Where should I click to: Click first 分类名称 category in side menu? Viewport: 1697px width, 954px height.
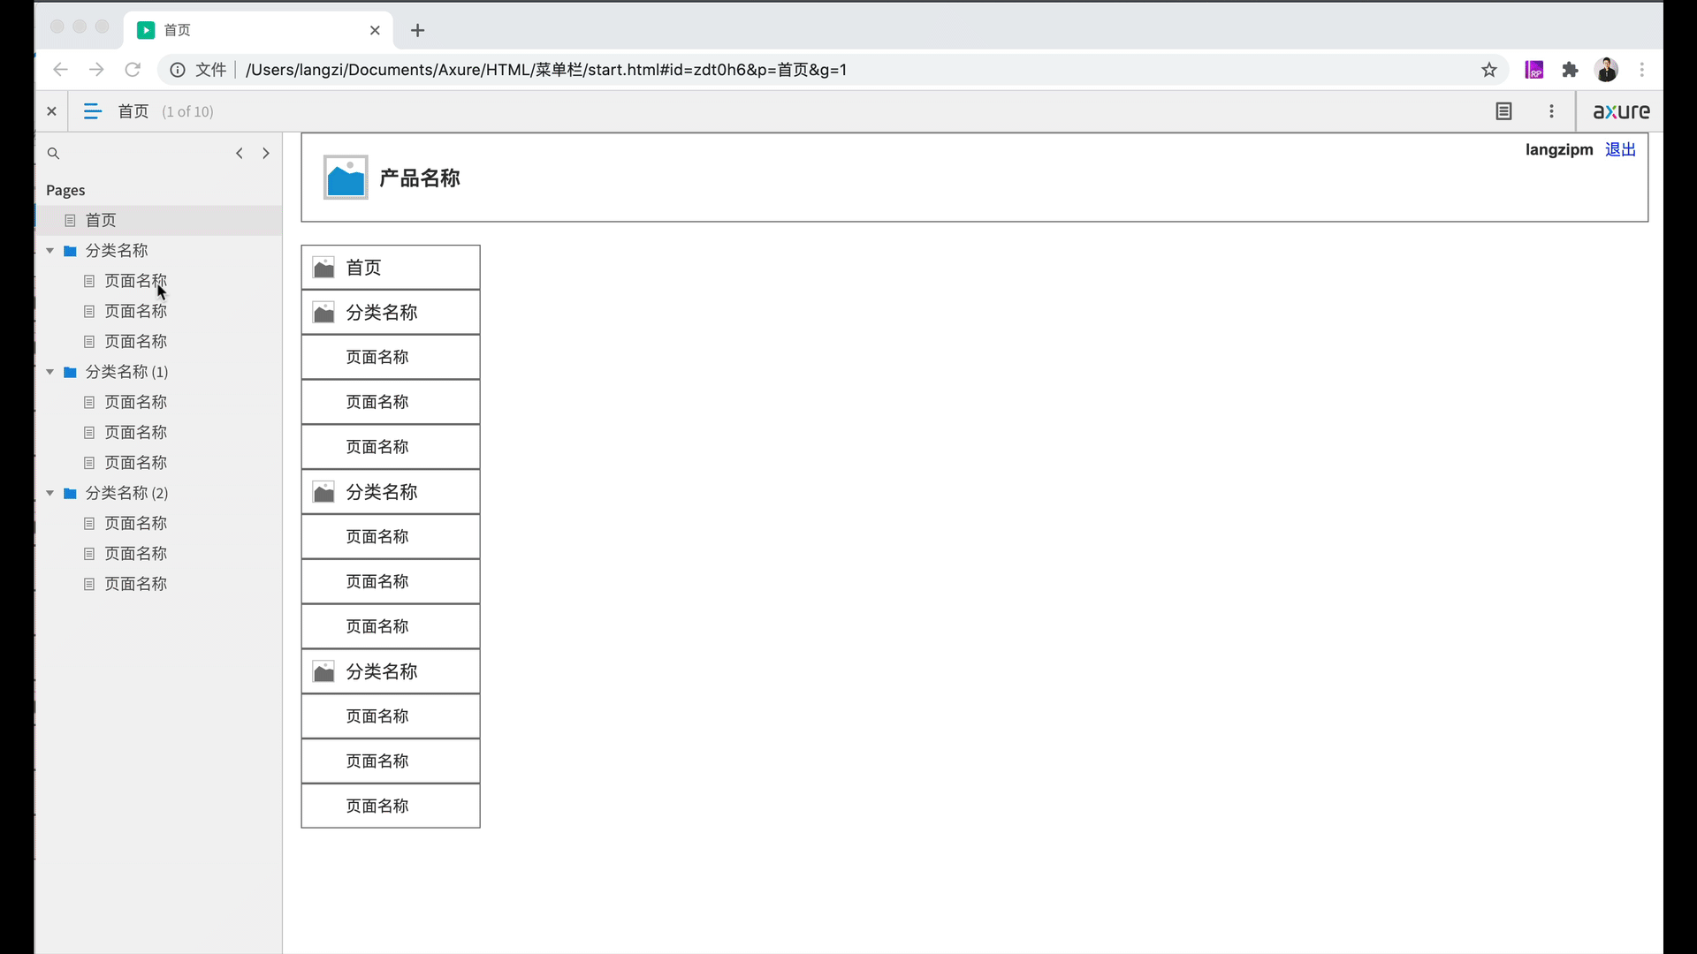click(391, 313)
